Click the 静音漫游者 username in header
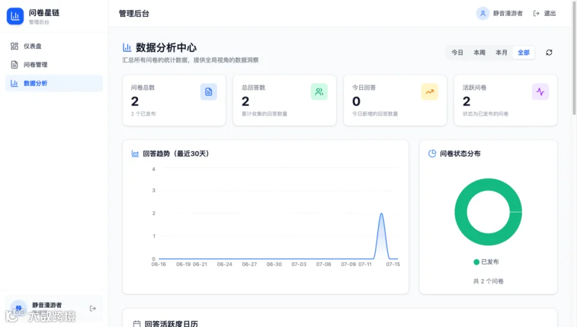The image size is (577, 327). [x=508, y=13]
